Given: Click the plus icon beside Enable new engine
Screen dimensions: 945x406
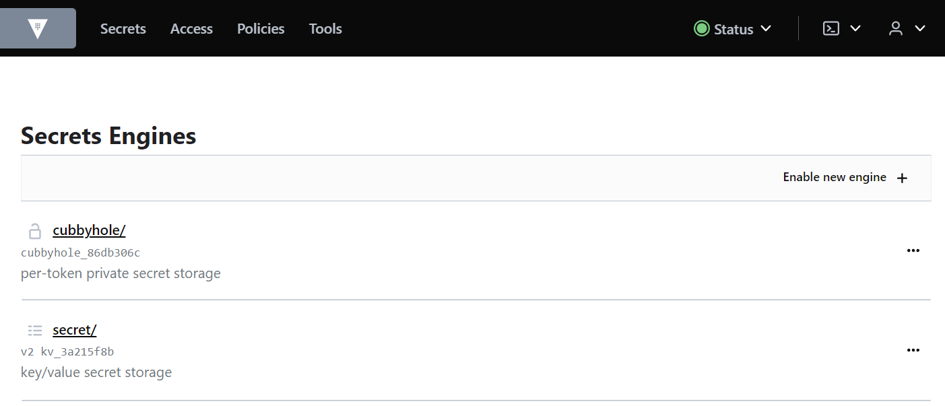Looking at the screenshot, I should [x=903, y=178].
